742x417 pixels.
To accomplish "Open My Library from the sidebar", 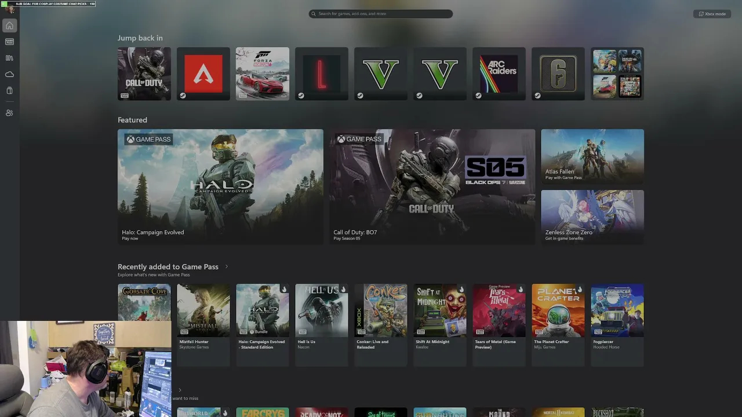I will [x=9, y=58].
